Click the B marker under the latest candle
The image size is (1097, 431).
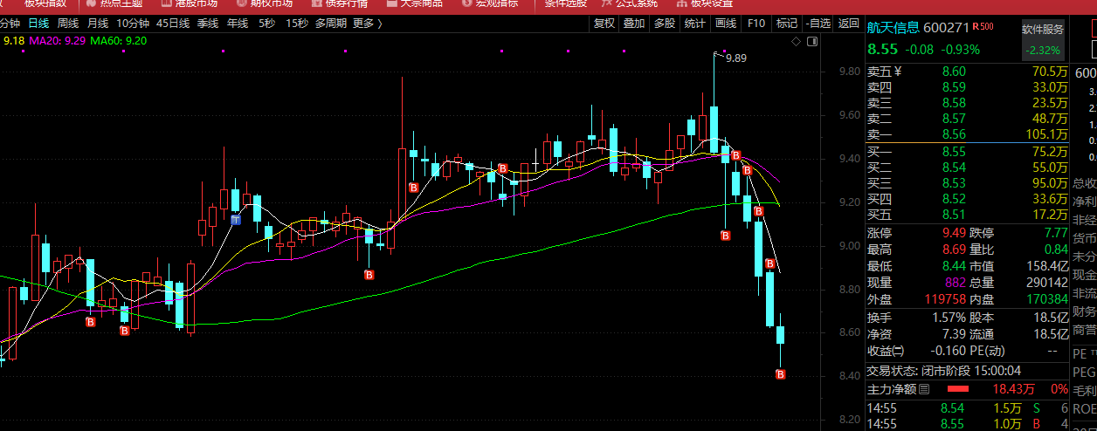point(780,374)
